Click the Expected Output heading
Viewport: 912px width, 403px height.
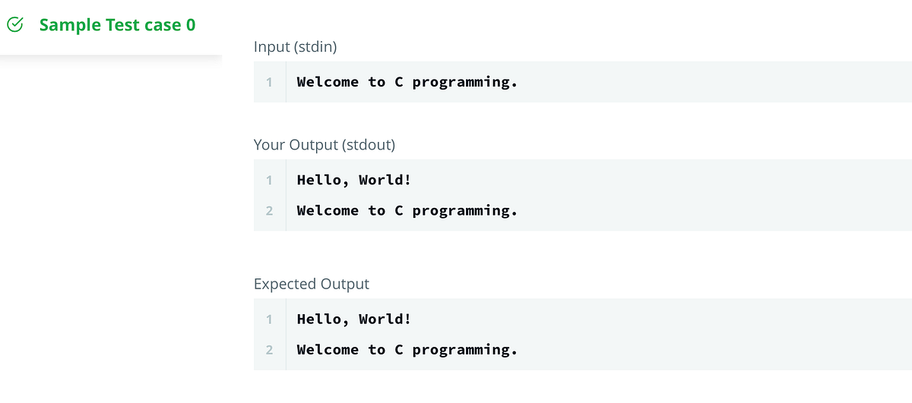pos(311,284)
